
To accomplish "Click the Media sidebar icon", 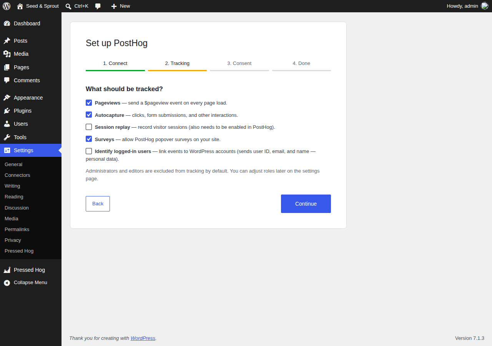I will (7, 54).
